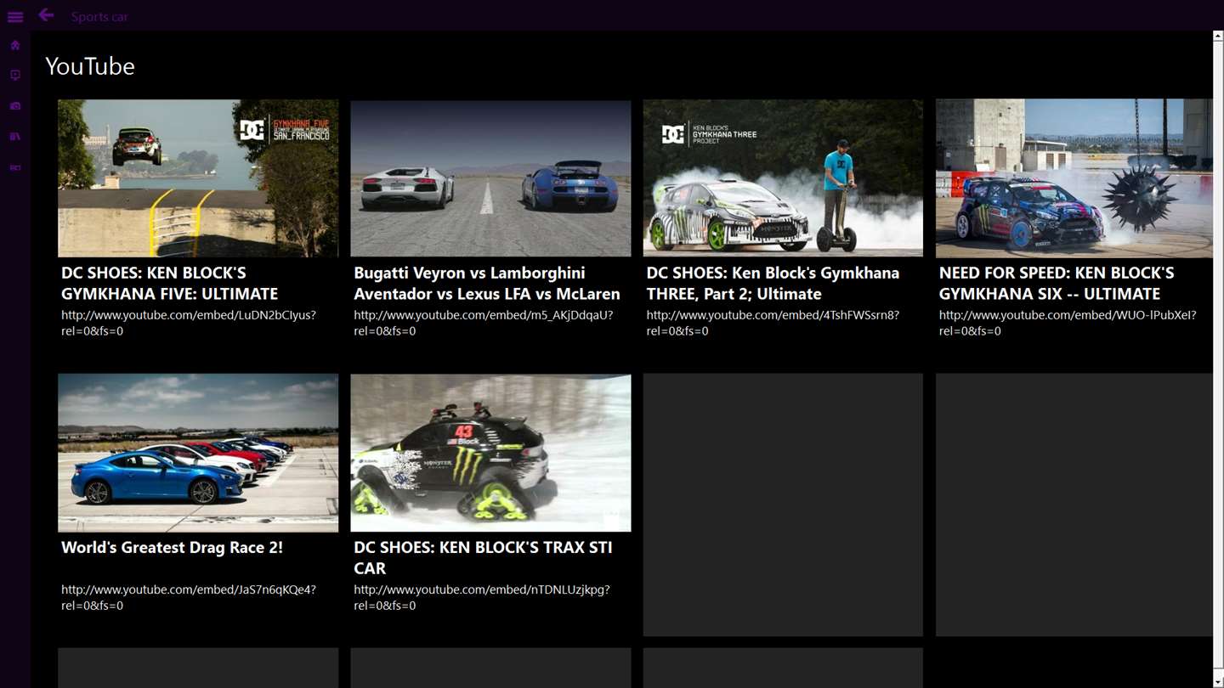Select title World's Greatest Drag Race 2!

172,548
